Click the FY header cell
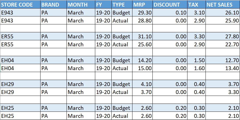Image resolution: width=240 pixels, height=120 pixels. click(x=103, y=4)
